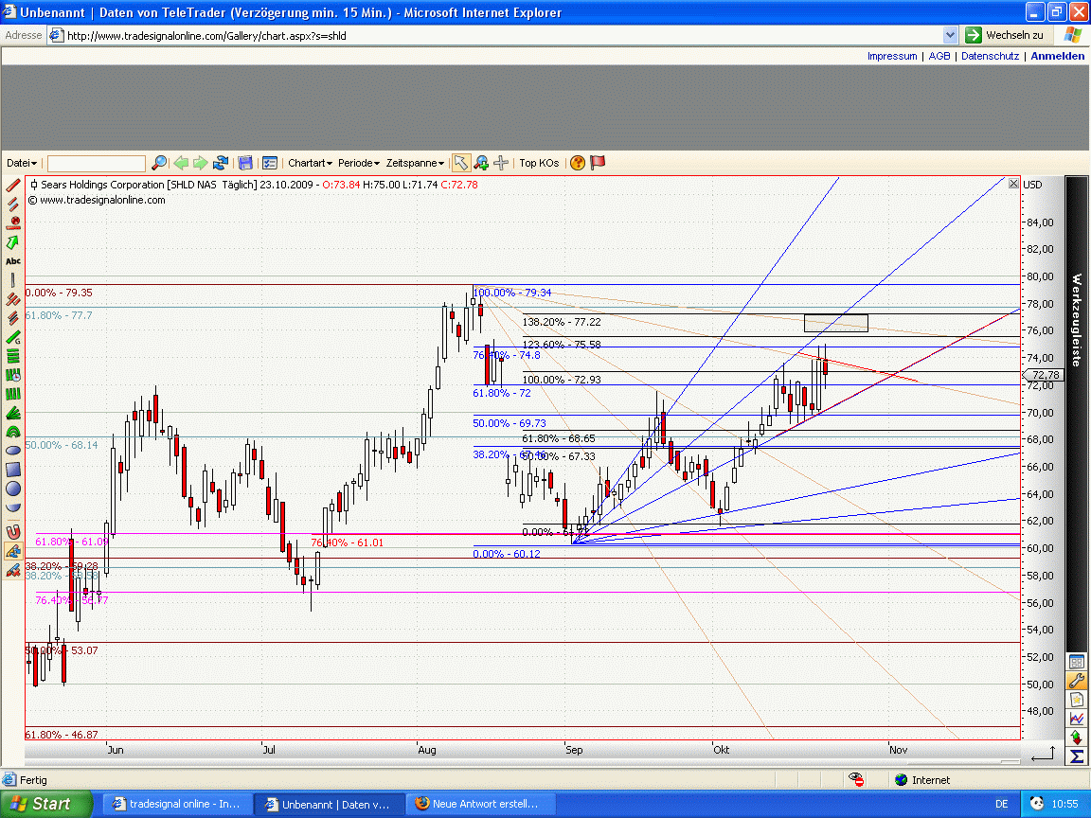
Task: Choose the vertical line drawing tool
Action: [12, 280]
